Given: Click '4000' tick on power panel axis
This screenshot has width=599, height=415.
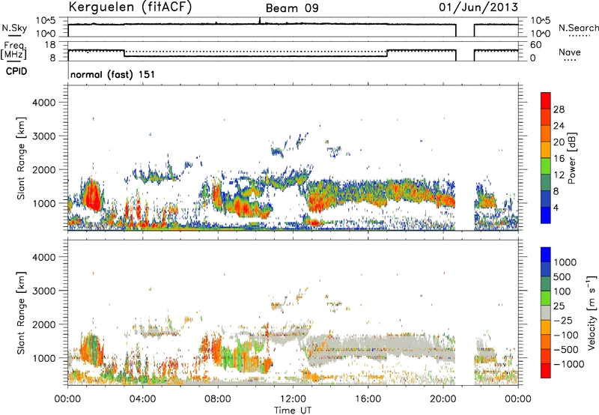Looking at the screenshot, I should [44, 103].
